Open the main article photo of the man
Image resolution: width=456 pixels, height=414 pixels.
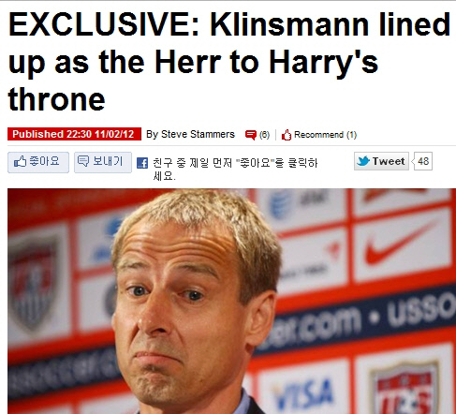click(231, 301)
